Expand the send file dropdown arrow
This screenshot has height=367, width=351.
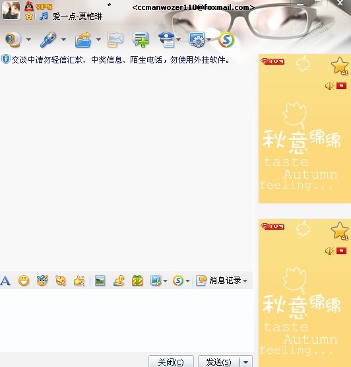(x=99, y=40)
